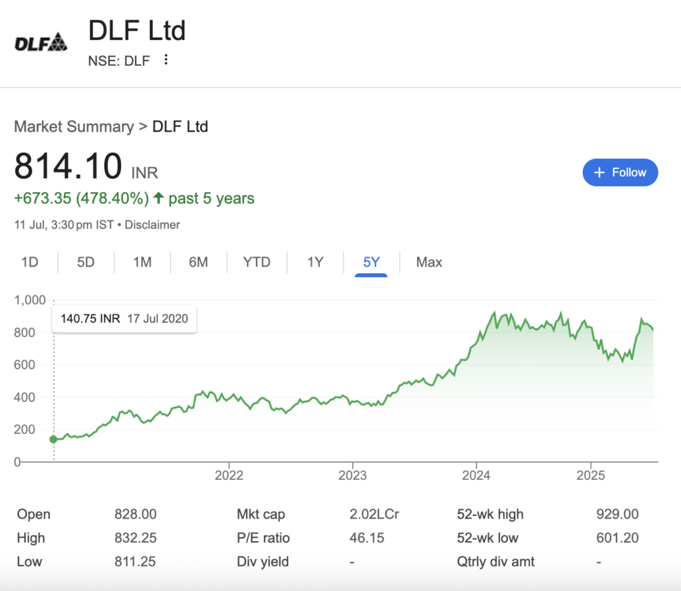Click the Div yield label
The width and height of the screenshot is (681, 591).
pyautogui.click(x=263, y=562)
